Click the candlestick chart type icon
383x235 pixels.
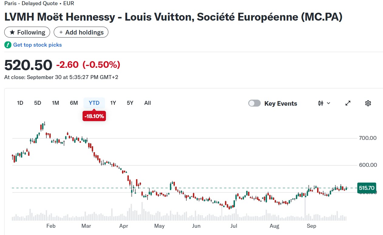click(x=321, y=103)
